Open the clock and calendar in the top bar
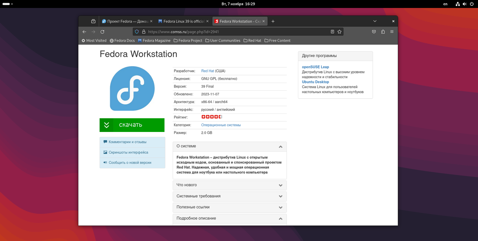478x241 pixels. [x=238, y=4]
